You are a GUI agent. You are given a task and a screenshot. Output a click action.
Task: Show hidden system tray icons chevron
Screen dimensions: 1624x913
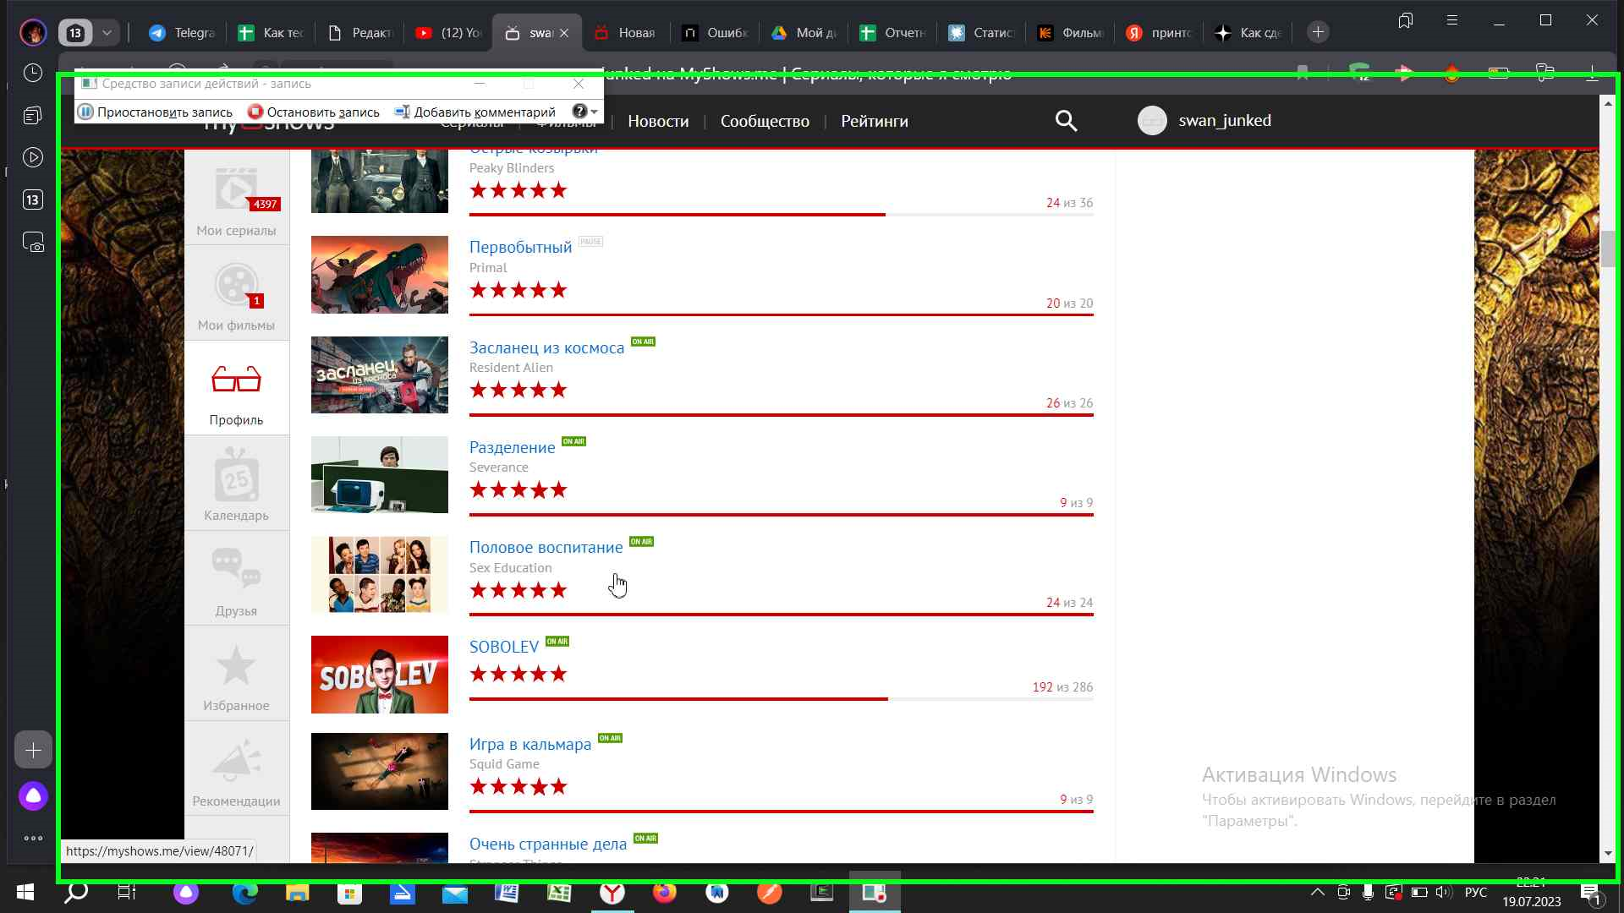pyautogui.click(x=1317, y=892)
